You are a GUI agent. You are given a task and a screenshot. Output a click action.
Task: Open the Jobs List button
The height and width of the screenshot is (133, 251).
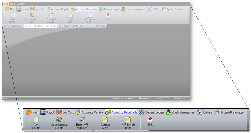(100, 26)
